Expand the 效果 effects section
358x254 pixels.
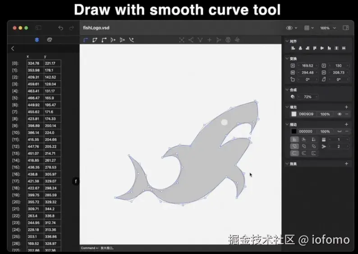click(287, 163)
